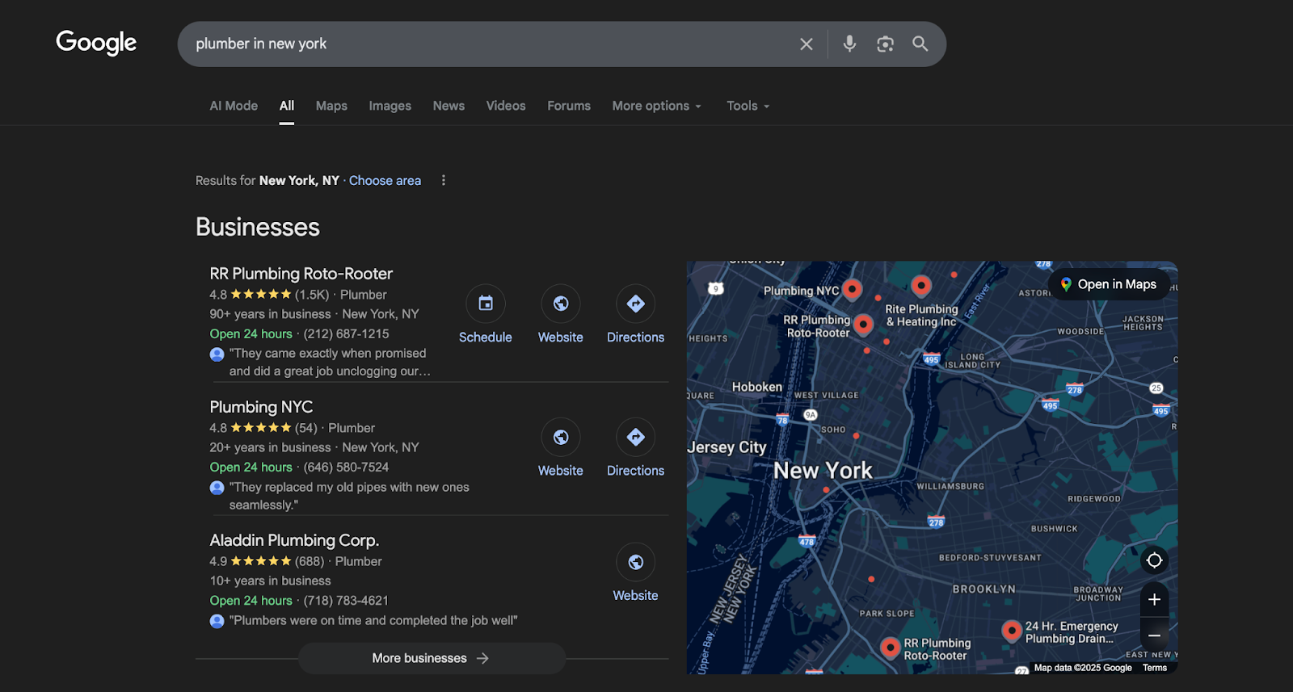Image resolution: width=1293 pixels, height=692 pixels.
Task: Click the Hoboken label on the map
Action: point(757,387)
